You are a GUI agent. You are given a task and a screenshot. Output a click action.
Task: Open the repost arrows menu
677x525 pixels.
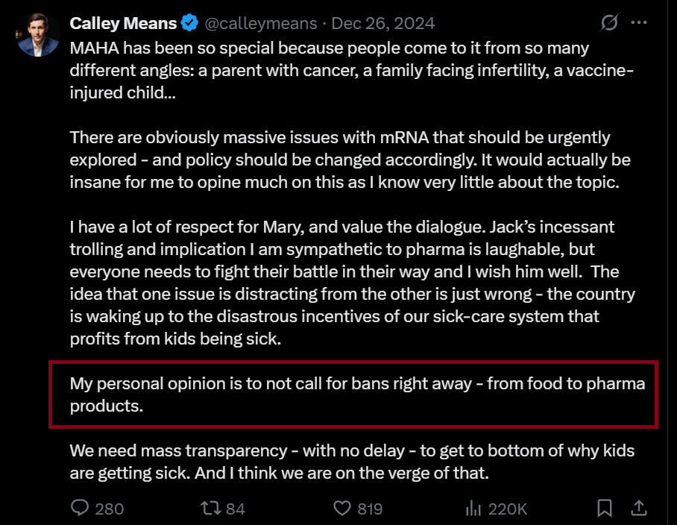point(211,508)
